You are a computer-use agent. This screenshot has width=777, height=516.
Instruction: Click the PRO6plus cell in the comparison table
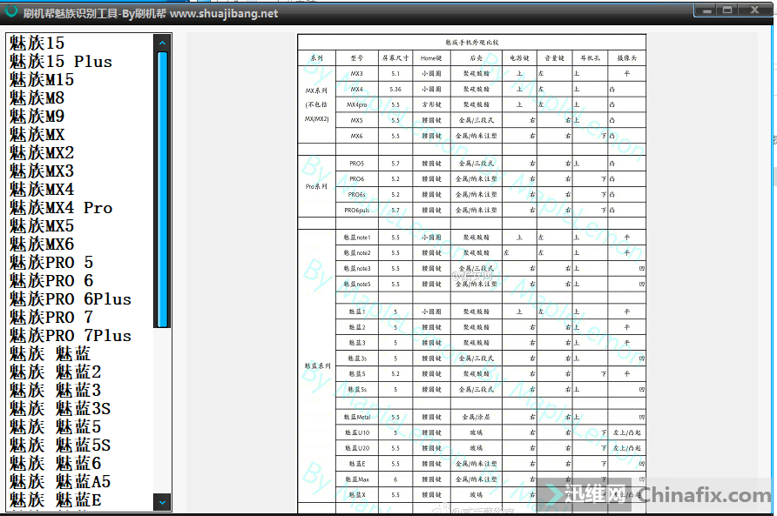tap(357, 211)
